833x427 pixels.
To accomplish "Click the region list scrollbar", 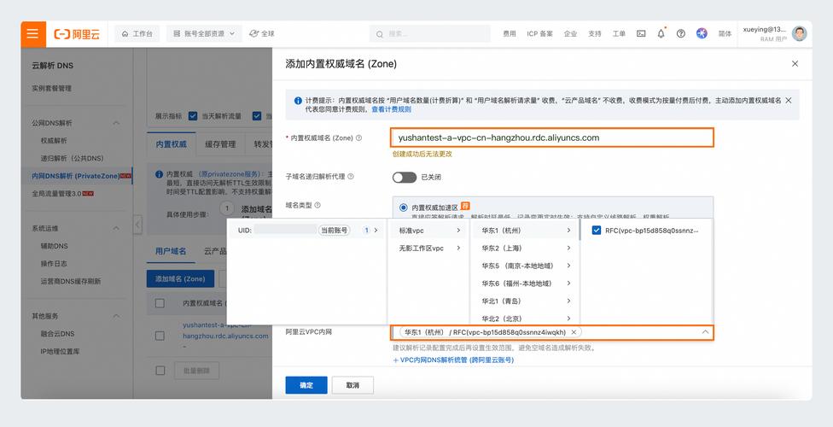I will pos(579,231).
